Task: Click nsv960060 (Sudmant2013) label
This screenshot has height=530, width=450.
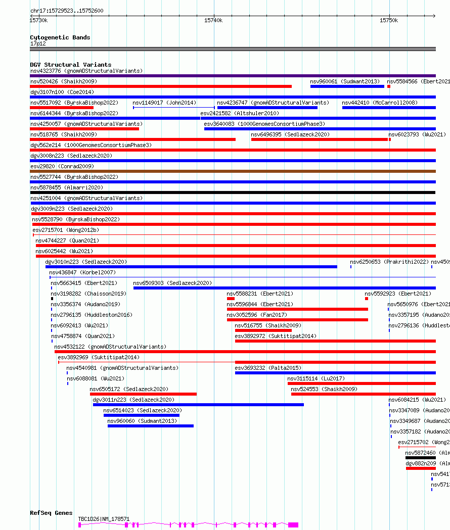Action: click(x=142, y=421)
